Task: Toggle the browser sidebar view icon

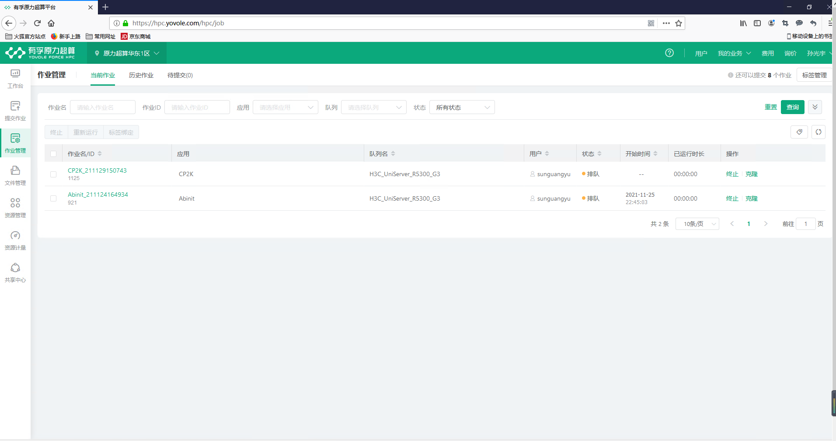Action: [757, 23]
